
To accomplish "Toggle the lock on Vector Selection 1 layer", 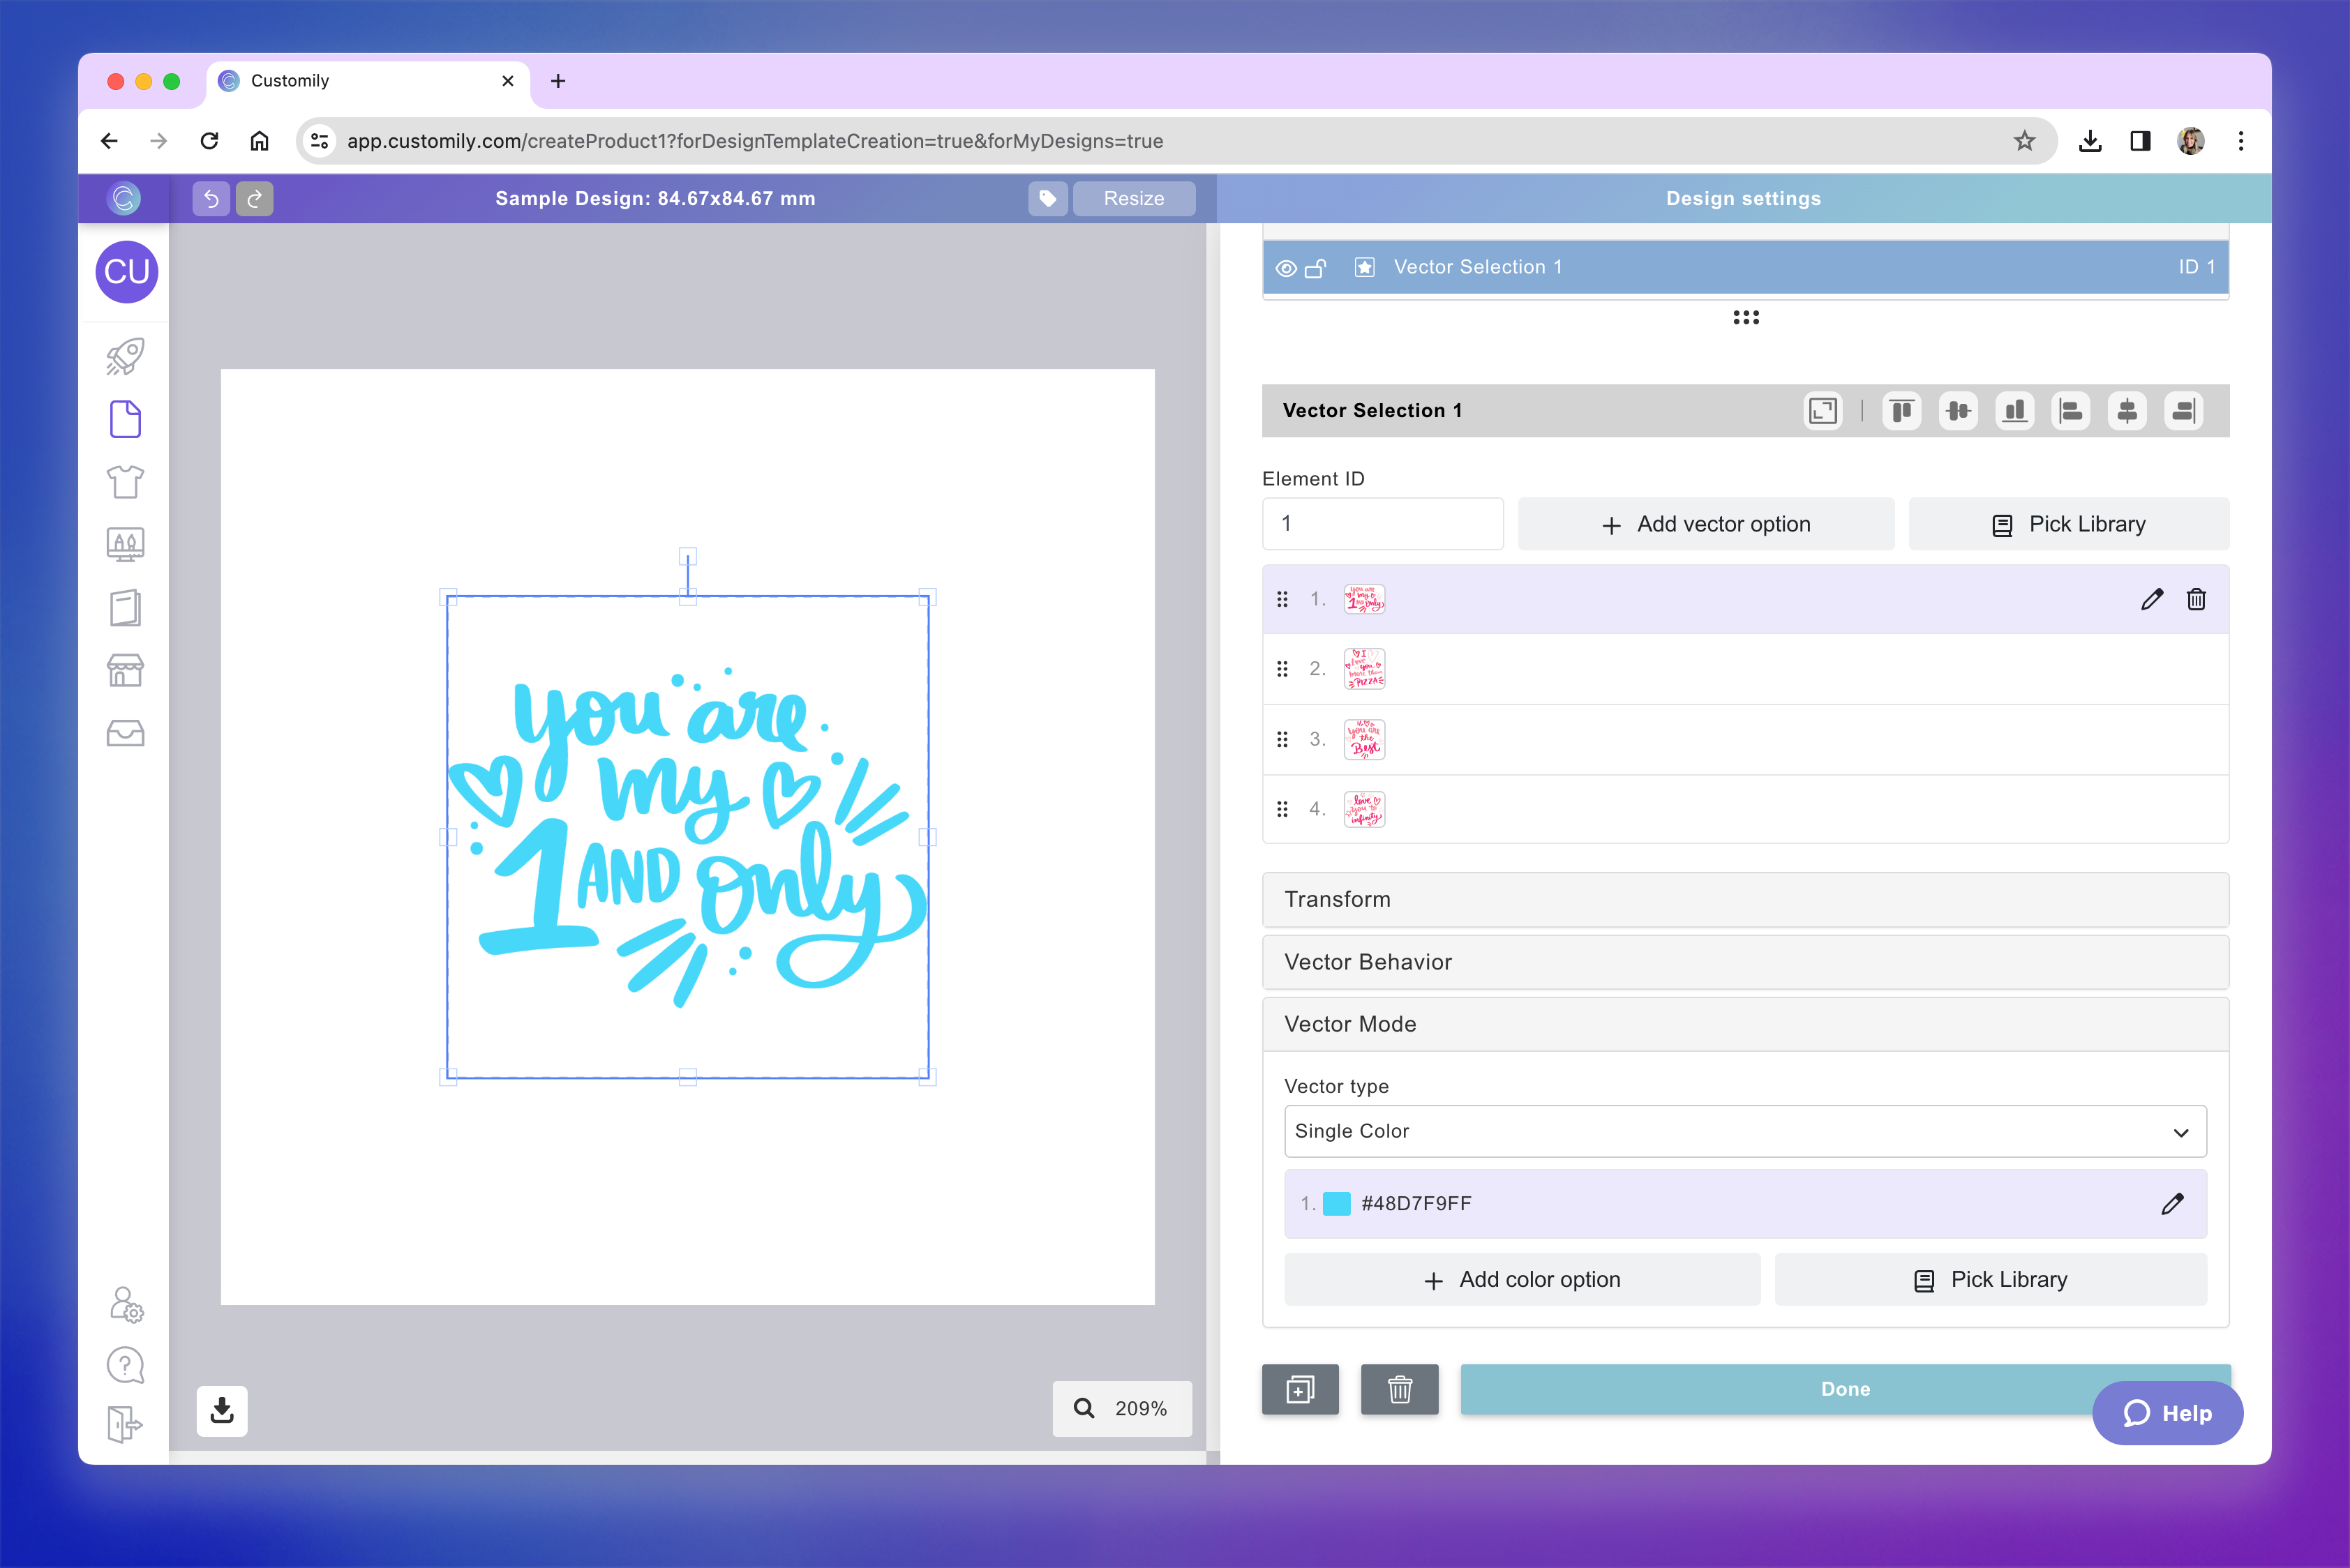I will coord(1317,268).
